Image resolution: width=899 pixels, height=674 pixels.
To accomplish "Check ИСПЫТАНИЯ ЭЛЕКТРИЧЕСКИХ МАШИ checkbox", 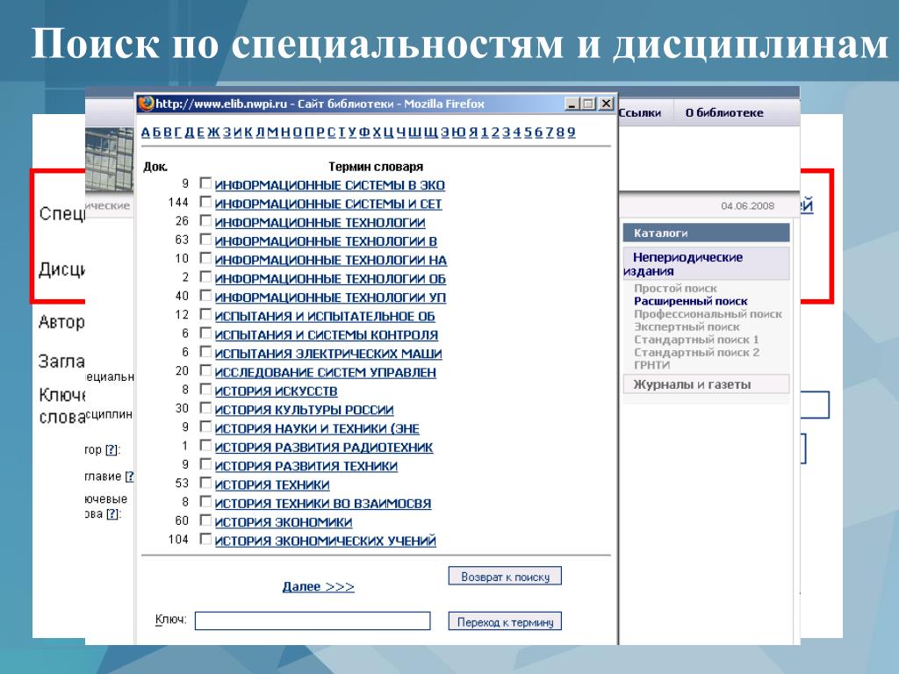I will click(x=205, y=352).
